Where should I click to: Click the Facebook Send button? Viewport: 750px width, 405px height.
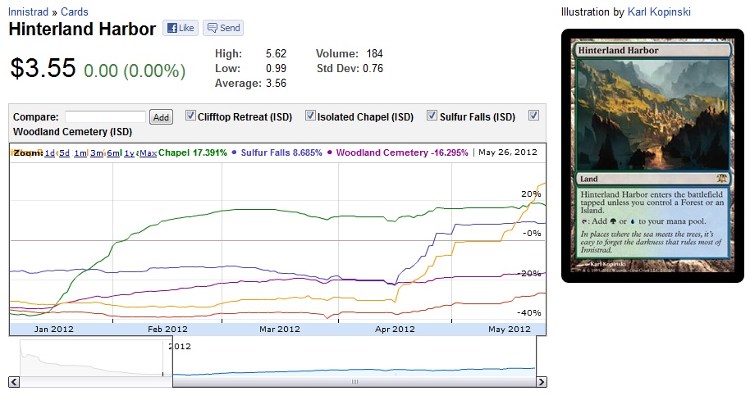(223, 28)
